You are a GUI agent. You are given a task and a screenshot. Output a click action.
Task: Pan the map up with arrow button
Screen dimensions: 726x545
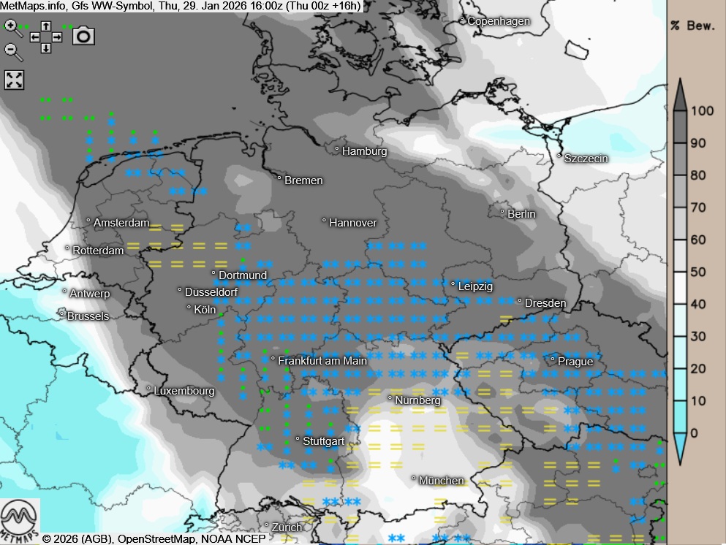point(46,26)
